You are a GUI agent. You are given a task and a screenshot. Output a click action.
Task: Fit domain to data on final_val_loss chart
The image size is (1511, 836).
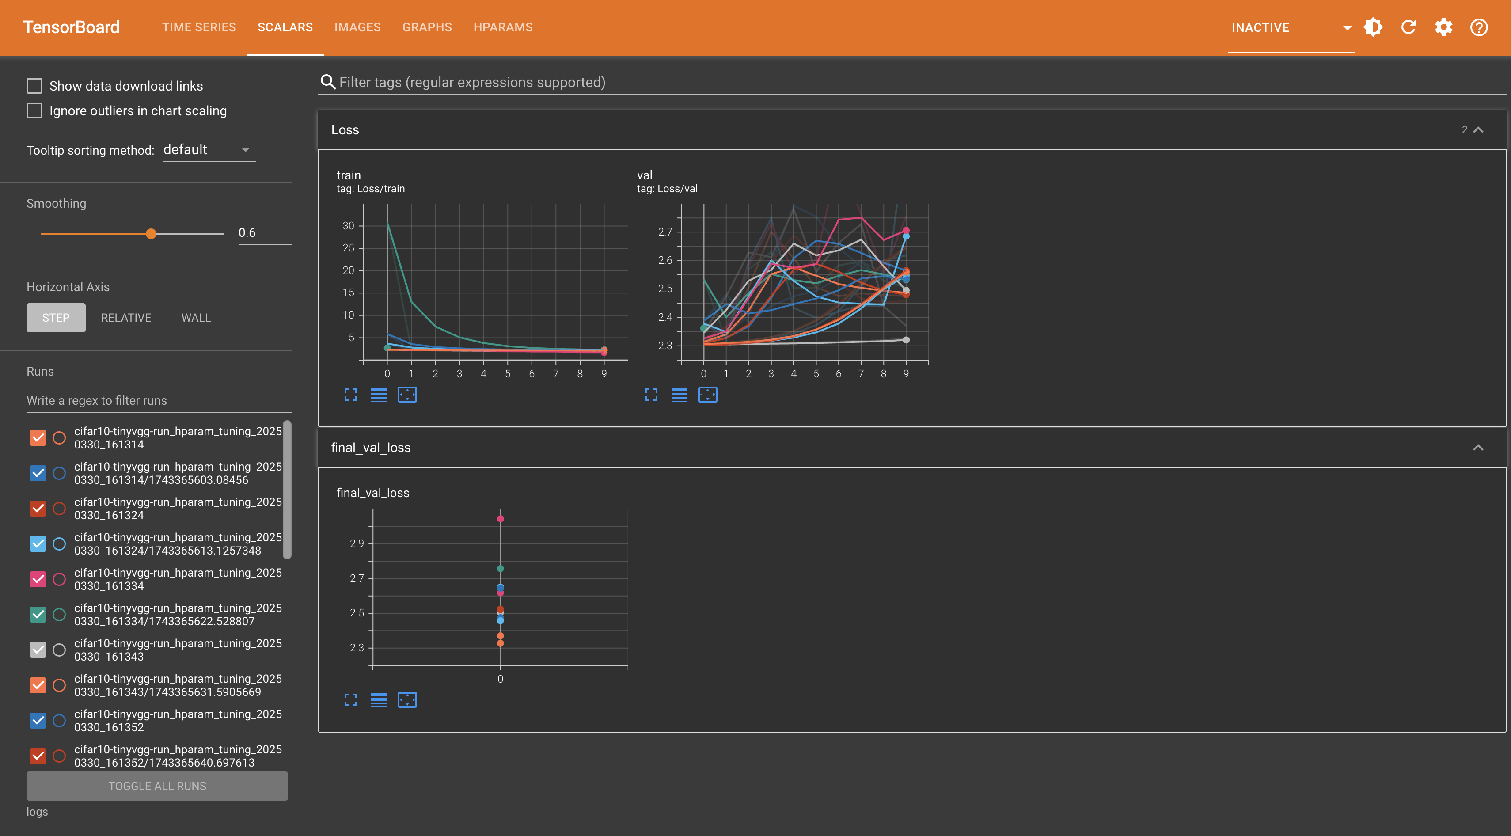pos(407,700)
